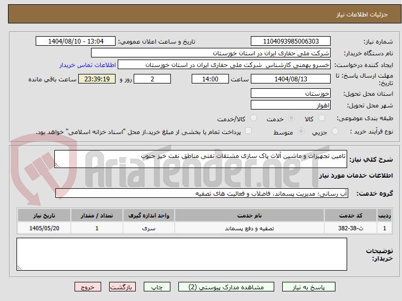Image resolution: width=402 pixels, height=301 pixels.
Task: Click the need date cell 1405/05/20
Action: pos(44,228)
